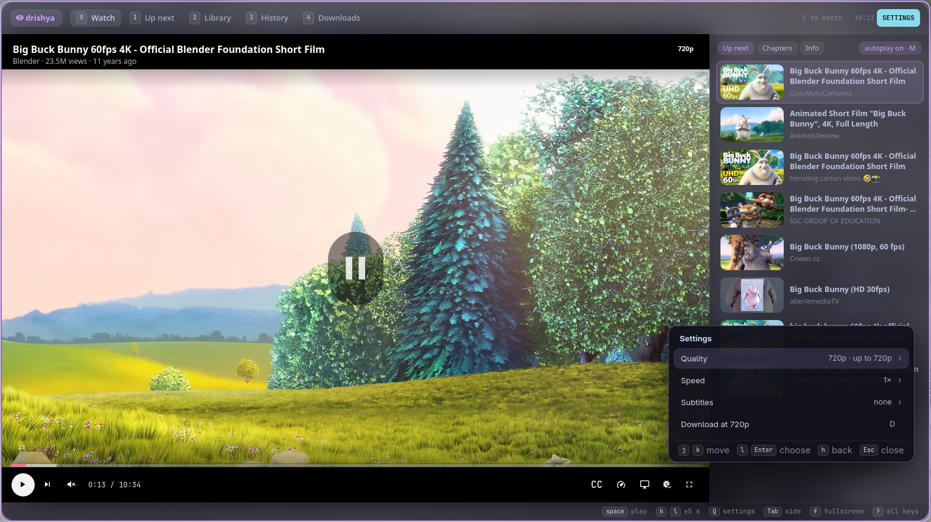Screen dimensions: 931x522
Task: Open the Downloads tab
Action: tap(332, 18)
